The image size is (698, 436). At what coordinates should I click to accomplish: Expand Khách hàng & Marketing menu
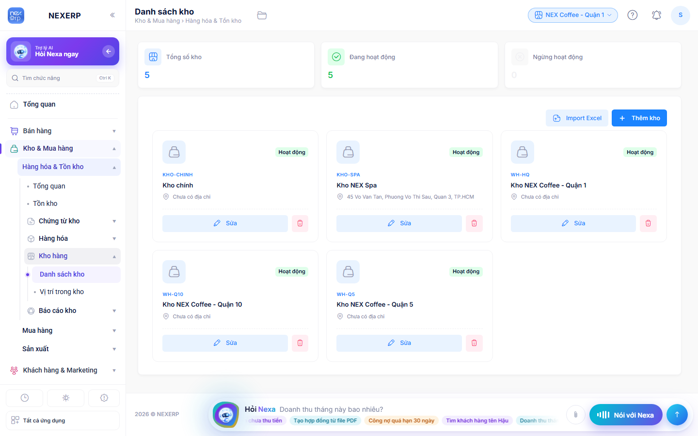tap(63, 370)
